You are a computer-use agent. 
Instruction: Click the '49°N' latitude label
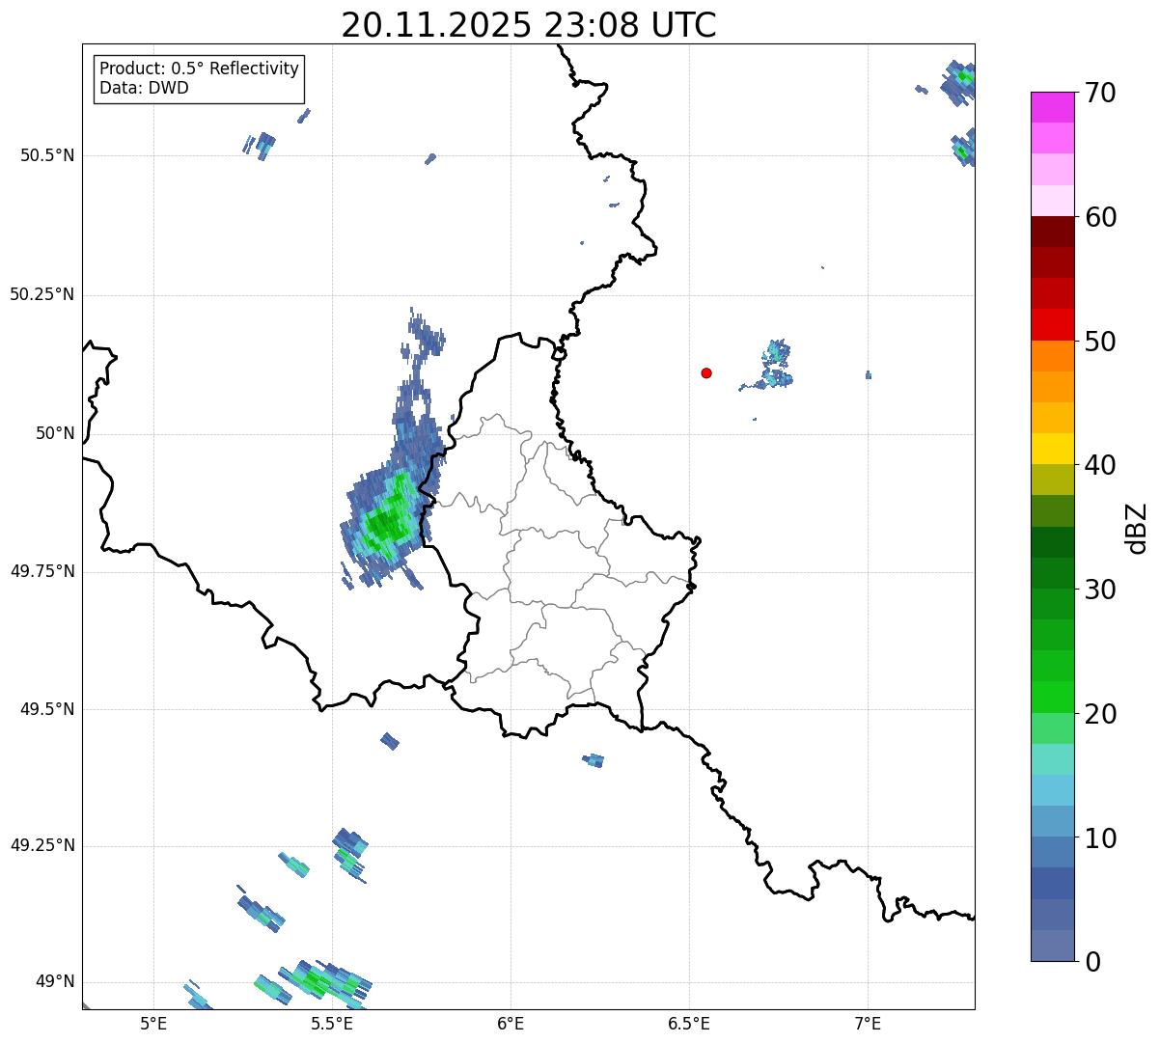pos(55,981)
